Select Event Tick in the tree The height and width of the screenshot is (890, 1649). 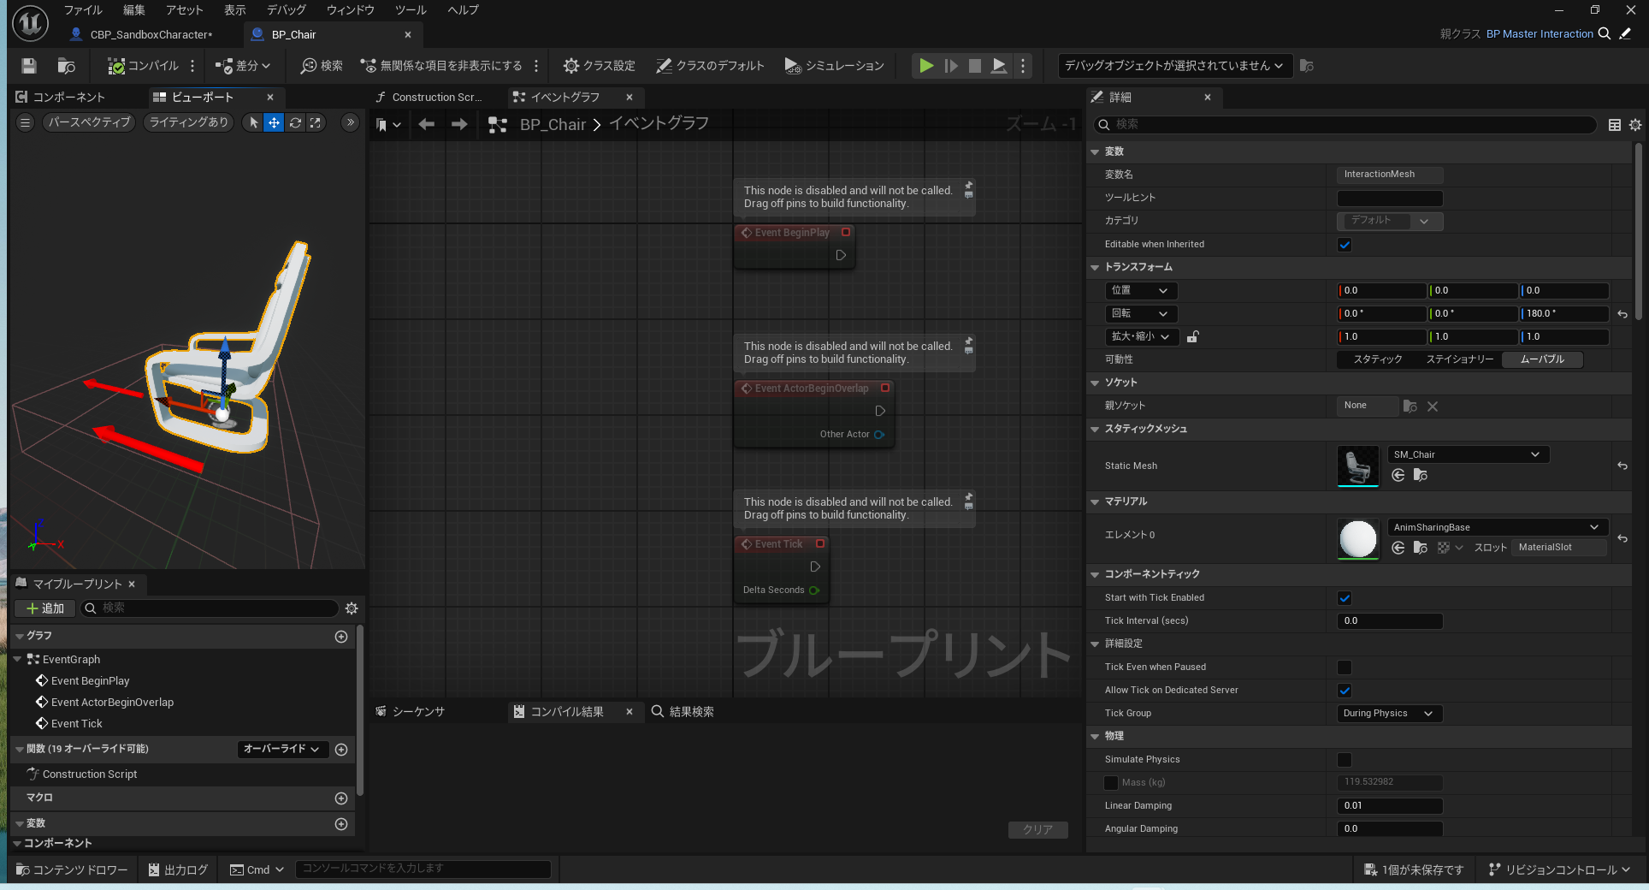(x=76, y=724)
